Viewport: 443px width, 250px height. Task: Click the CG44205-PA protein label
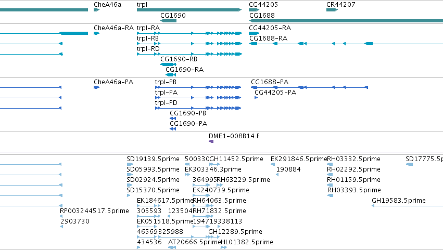click(x=275, y=93)
